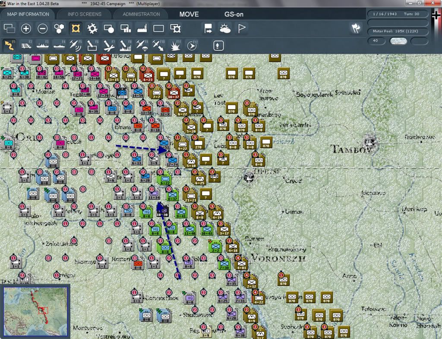
Task: Click the date and Turn 30 field
Action: click(x=397, y=14)
